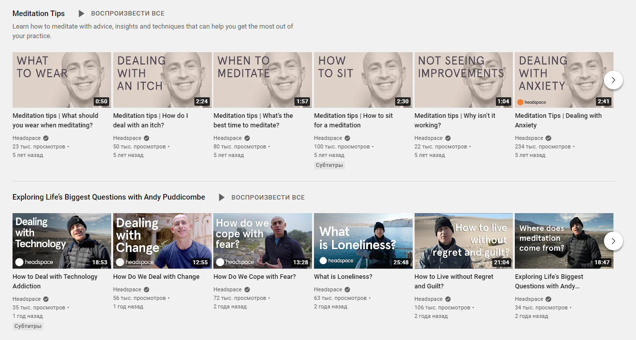Viewport: 636px width, 340px height.
Task: Click '100 тыс. просмотров' view count
Action: pos(342,146)
